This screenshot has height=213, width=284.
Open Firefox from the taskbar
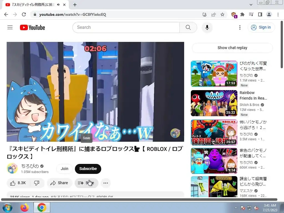[x=25, y=207]
